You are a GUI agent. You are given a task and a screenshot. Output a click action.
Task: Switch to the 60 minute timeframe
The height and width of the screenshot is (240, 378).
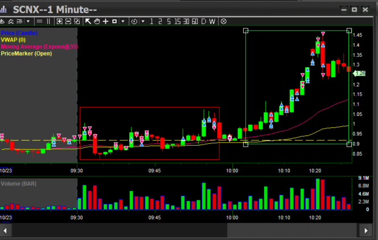[195, 22]
